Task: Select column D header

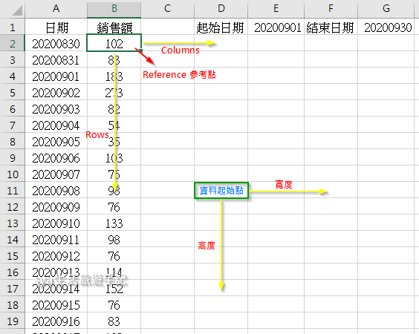Action: tap(221, 9)
